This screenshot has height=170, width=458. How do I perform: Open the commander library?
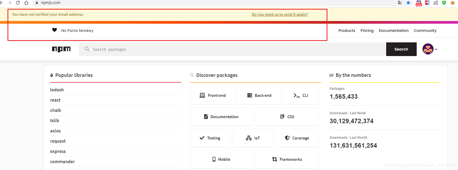point(62,162)
